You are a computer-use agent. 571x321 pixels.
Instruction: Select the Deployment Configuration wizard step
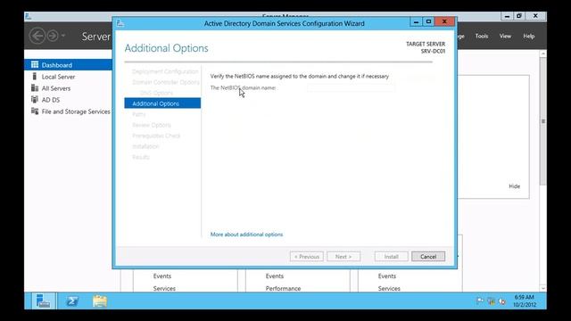165,71
